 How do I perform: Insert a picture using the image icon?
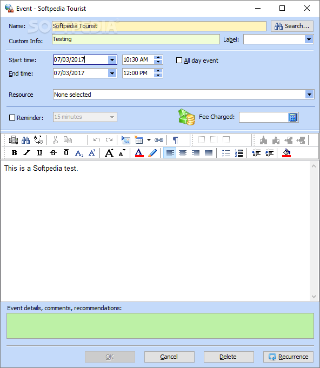coord(126,140)
